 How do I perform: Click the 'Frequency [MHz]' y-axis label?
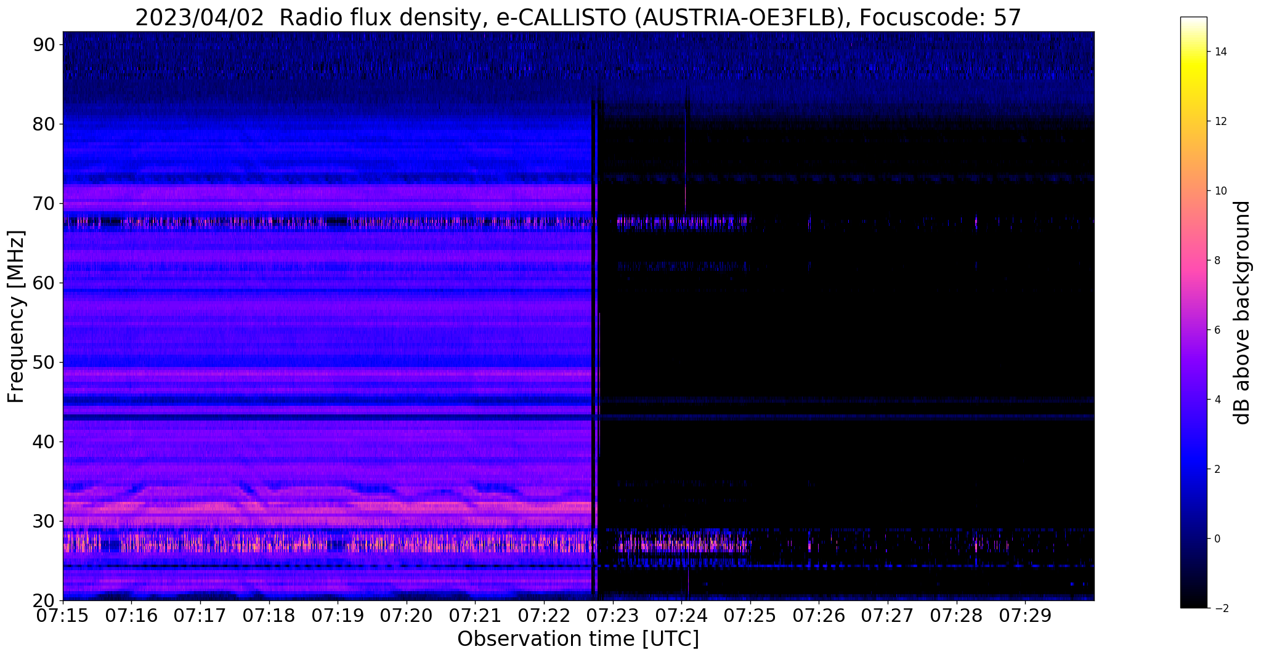pyautogui.click(x=16, y=316)
